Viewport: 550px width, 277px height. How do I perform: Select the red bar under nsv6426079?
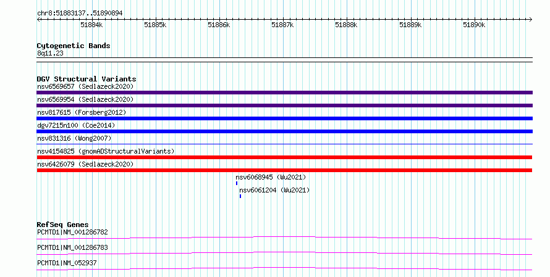284,170
